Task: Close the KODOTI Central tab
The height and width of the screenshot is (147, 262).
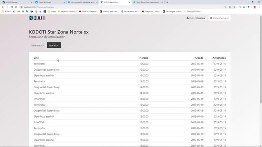Action: (32, 2)
